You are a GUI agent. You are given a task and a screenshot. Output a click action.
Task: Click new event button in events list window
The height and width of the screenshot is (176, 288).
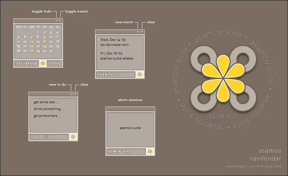point(138,32)
